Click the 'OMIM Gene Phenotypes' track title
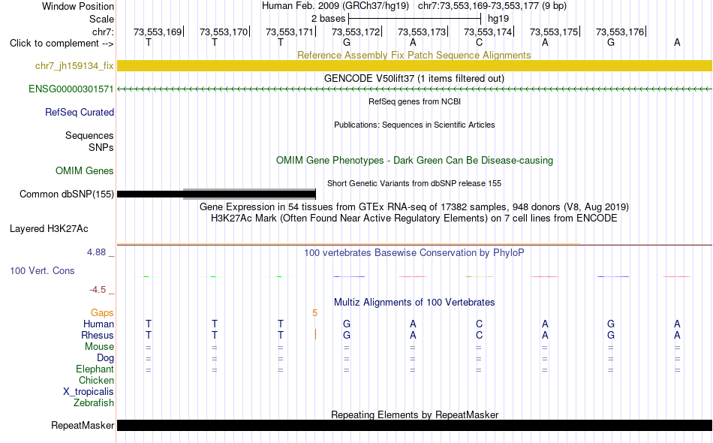 pyautogui.click(x=414, y=161)
